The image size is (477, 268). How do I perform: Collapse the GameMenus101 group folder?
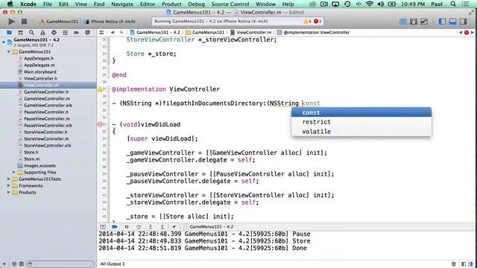click(9, 51)
